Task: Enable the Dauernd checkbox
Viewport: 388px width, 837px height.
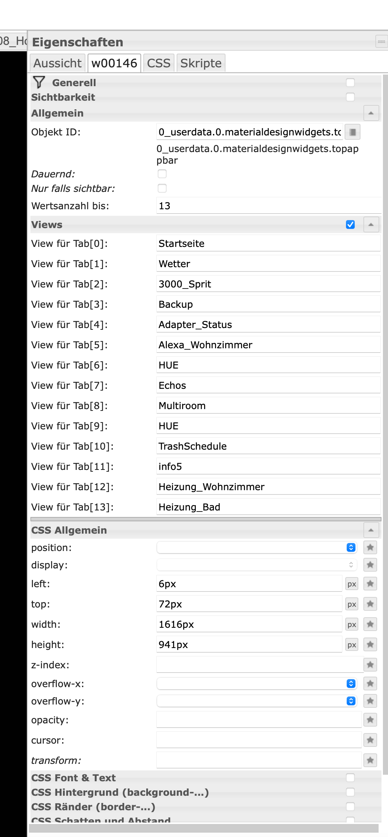Action: (162, 174)
